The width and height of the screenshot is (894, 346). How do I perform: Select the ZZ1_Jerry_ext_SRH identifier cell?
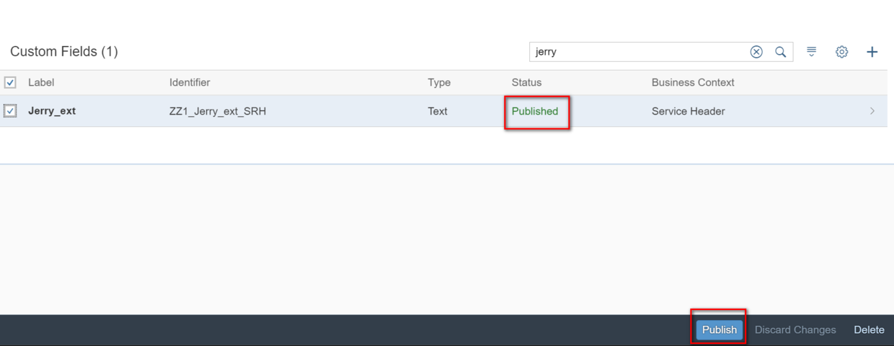pyautogui.click(x=218, y=111)
